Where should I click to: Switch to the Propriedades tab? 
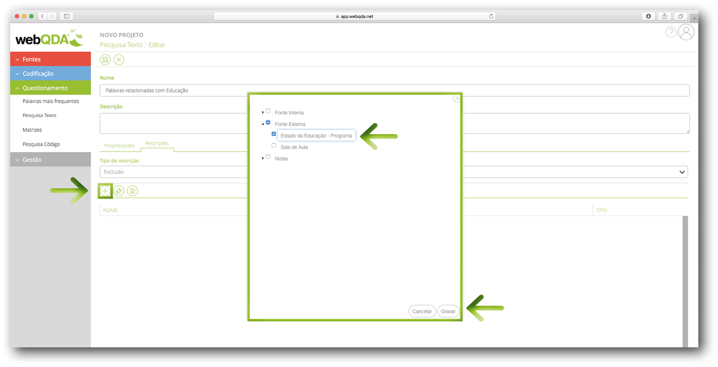(119, 145)
